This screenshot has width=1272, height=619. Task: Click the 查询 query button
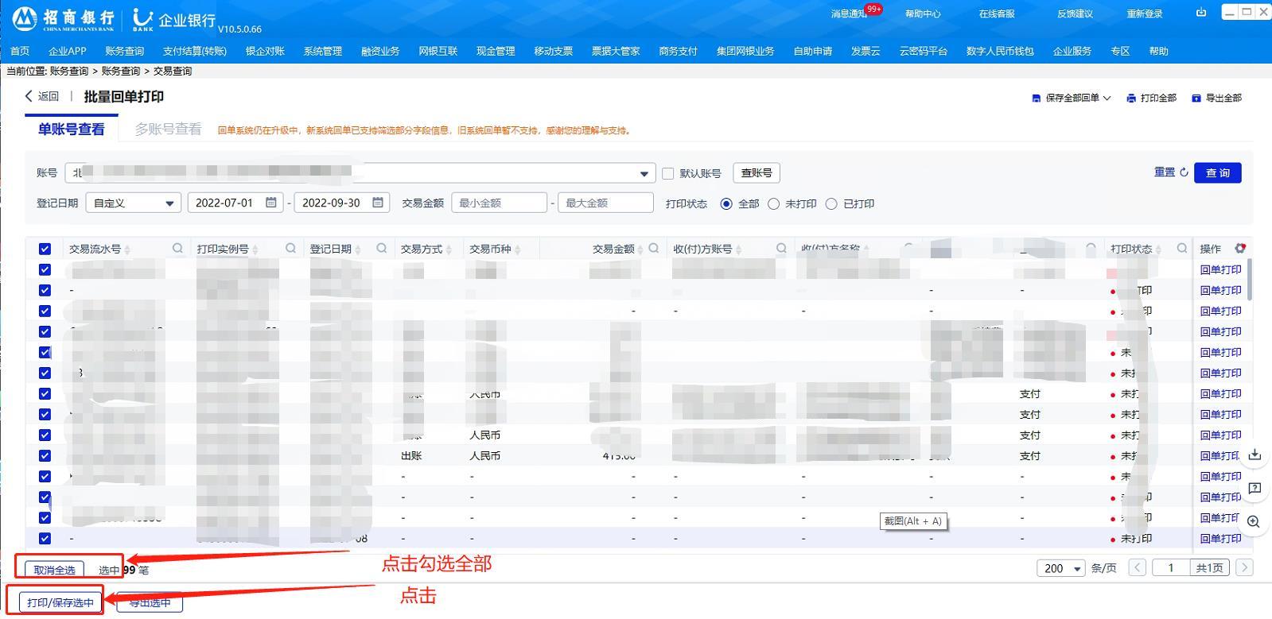pyautogui.click(x=1217, y=172)
